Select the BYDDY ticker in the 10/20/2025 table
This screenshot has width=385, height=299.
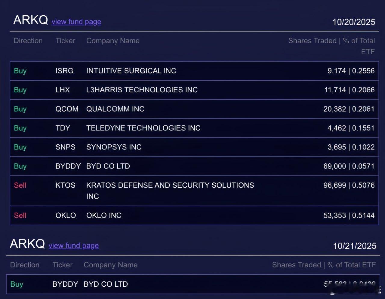tap(68, 166)
